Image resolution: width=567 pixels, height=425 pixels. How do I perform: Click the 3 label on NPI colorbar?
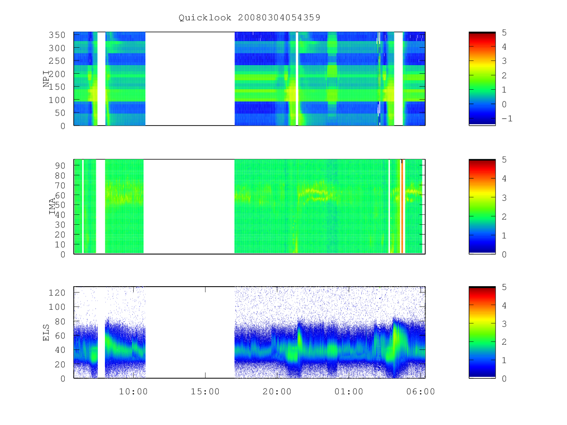pyautogui.click(x=504, y=61)
